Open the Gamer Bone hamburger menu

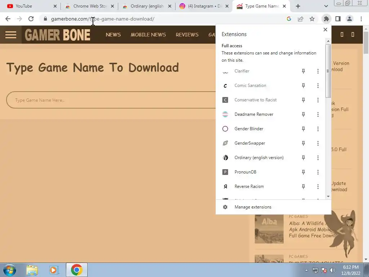(11, 35)
